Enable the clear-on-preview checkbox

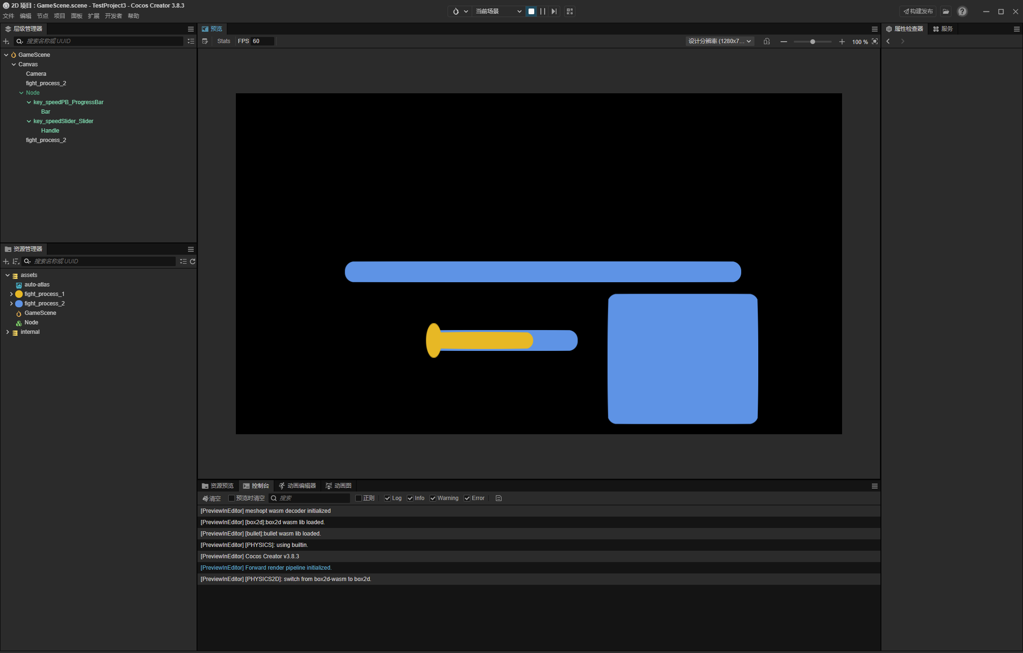pos(232,498)
